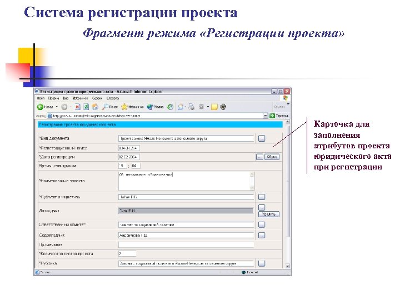Open the Правка menu
The height and width of the screenshot is (300, 400).
pyautogui.click(x=53, y=98)
